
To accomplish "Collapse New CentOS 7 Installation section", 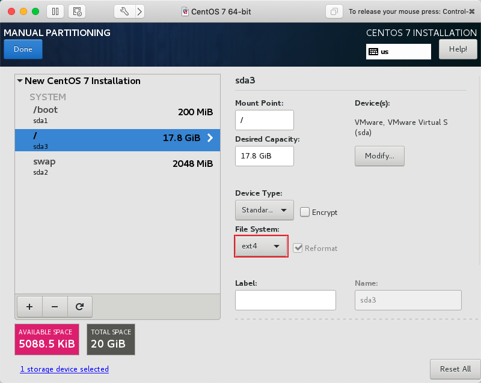I will coord(20,81).
